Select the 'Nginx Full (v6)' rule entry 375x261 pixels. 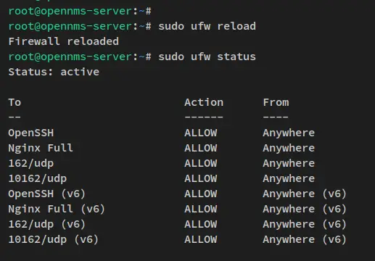pos(57,209)
